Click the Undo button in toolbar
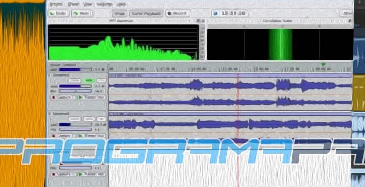The width and height of the screenshot is (365, 187). [x=58, y=14]
